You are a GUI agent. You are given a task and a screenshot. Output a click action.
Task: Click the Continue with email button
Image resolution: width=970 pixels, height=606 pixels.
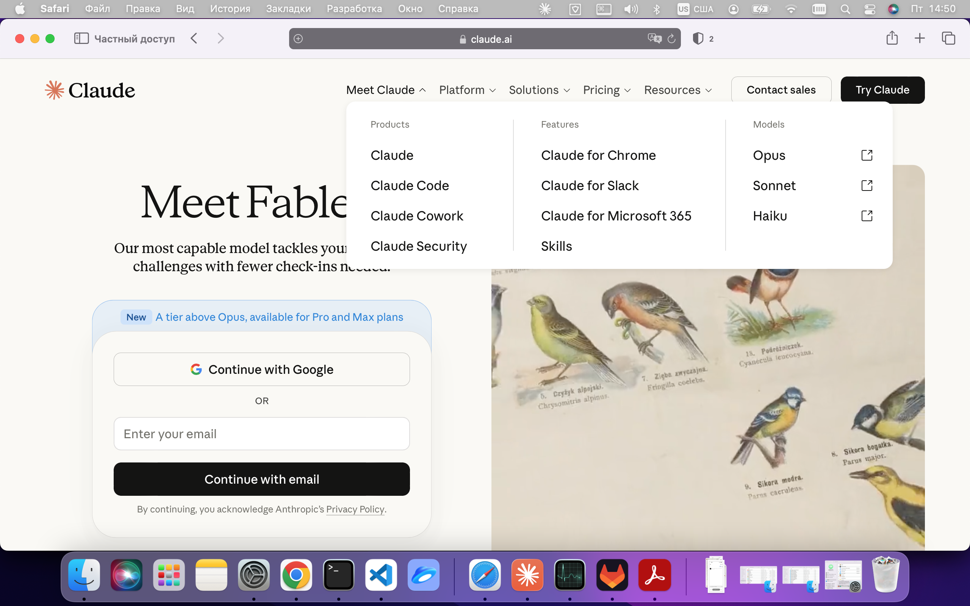[x=262, y=479]
